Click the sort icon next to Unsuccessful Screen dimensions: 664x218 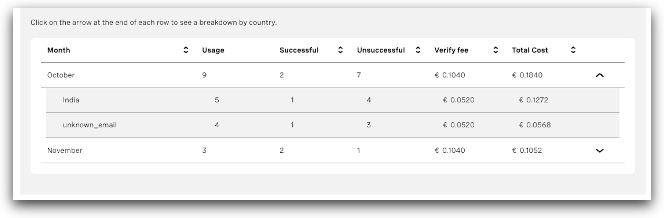418,50
